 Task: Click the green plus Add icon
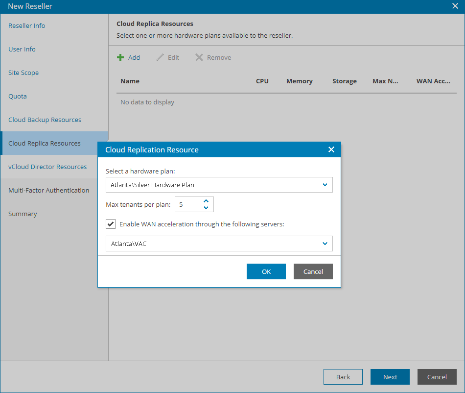[x=120, y=57]
